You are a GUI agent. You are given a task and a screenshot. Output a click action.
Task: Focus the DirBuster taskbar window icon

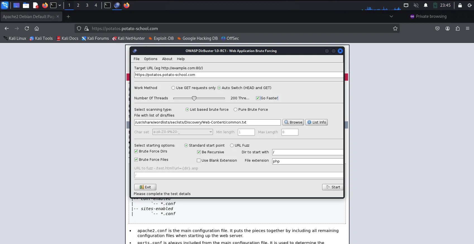(x=117, y=5)
